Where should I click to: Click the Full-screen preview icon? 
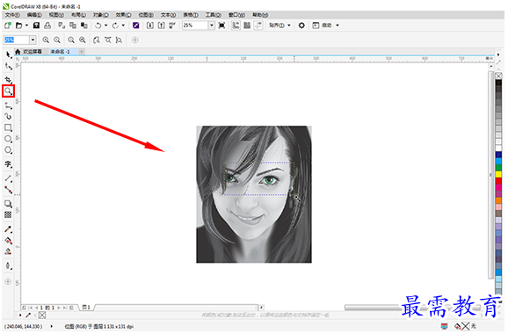click(222, 25)
